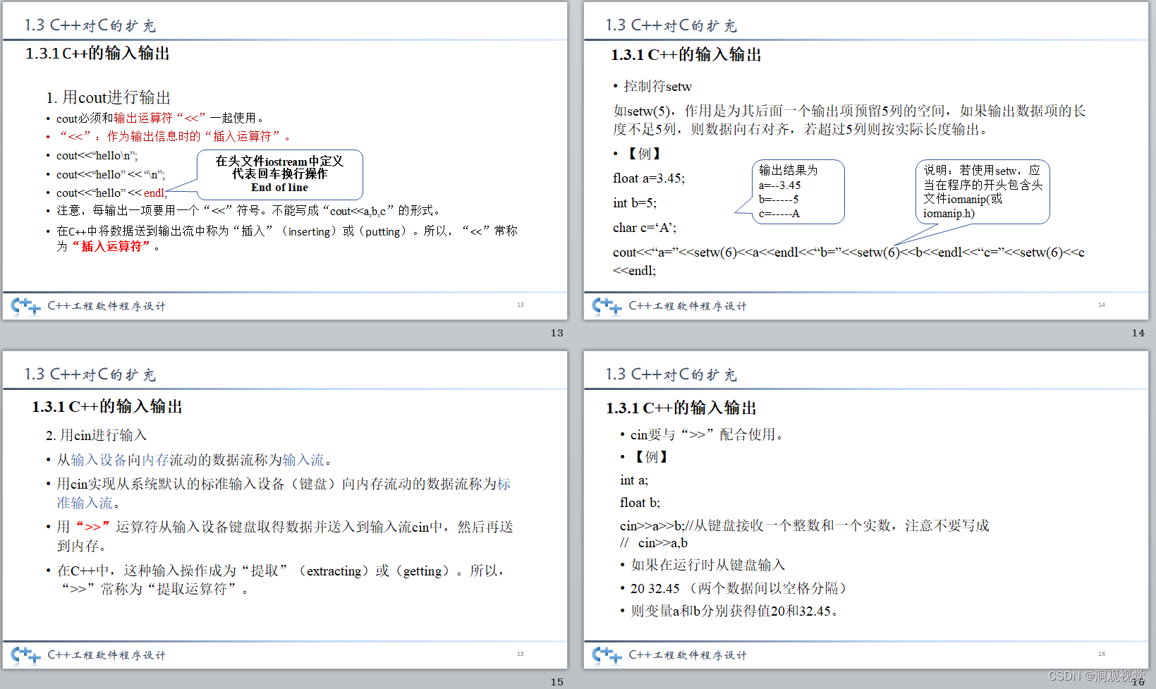Click title '1.3.1 C++的输入输出' on slide 16
The image size is (1156, 689).
click(681, 408)
